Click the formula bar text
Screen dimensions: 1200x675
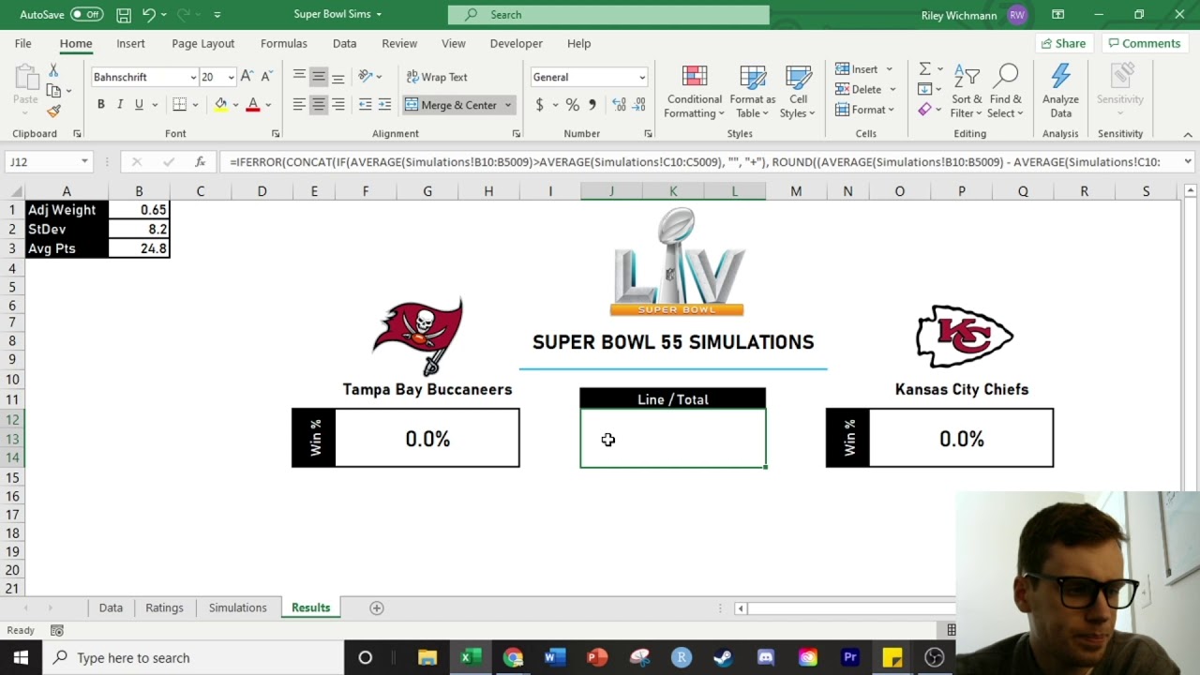coord(696,161)
